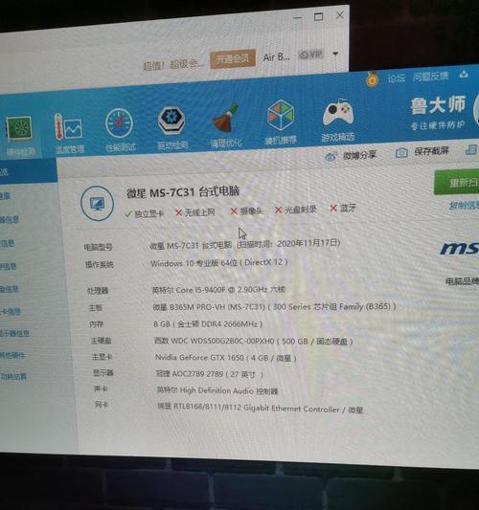Screen dimensions: 479x510
Task: Click the green 重新扫描 button
Action: click(x=457, y=182)
